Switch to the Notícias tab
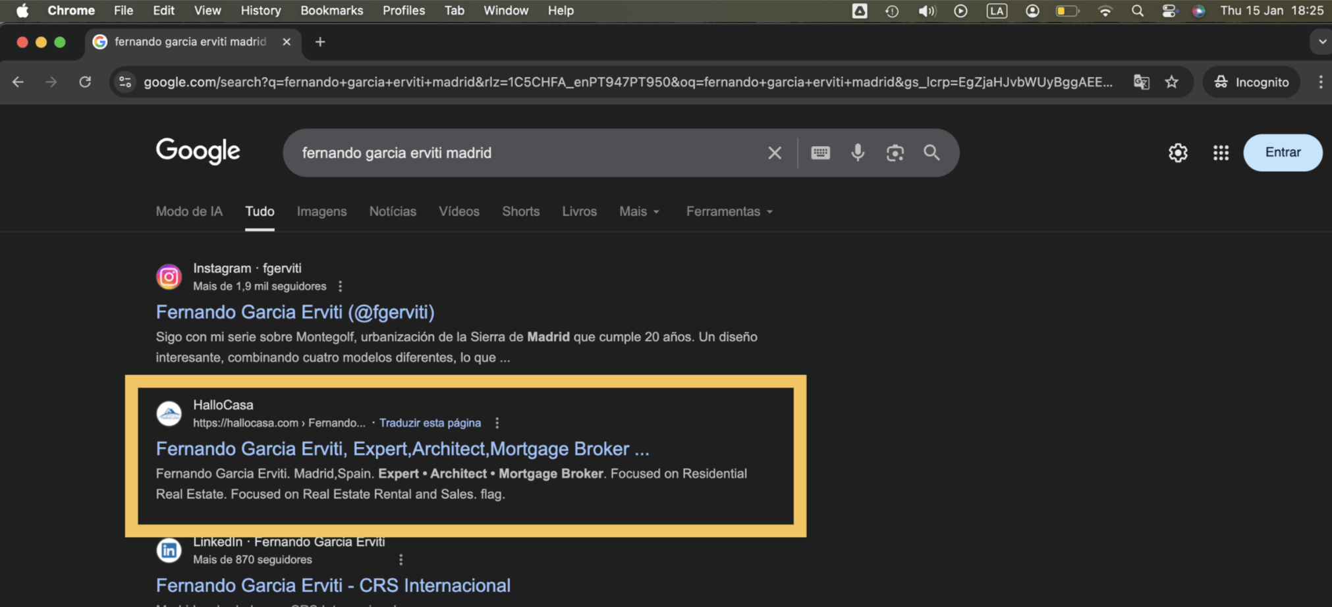The height and width of the screenshot is (607, 1332). 393,211
